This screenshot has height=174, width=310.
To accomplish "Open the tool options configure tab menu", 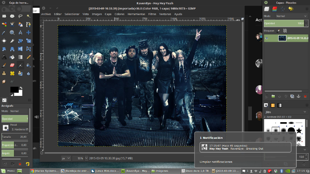I will click(29, 100).
